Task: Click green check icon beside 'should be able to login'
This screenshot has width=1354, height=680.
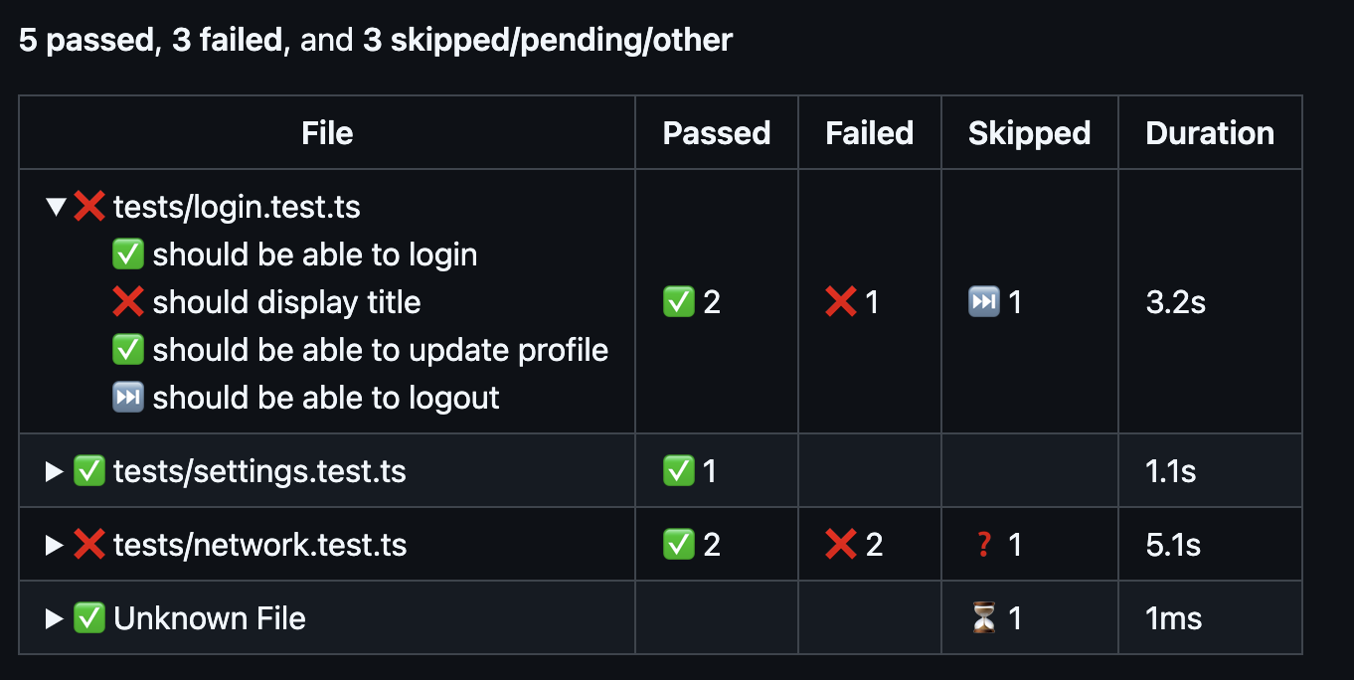Action: click(128, 255)
